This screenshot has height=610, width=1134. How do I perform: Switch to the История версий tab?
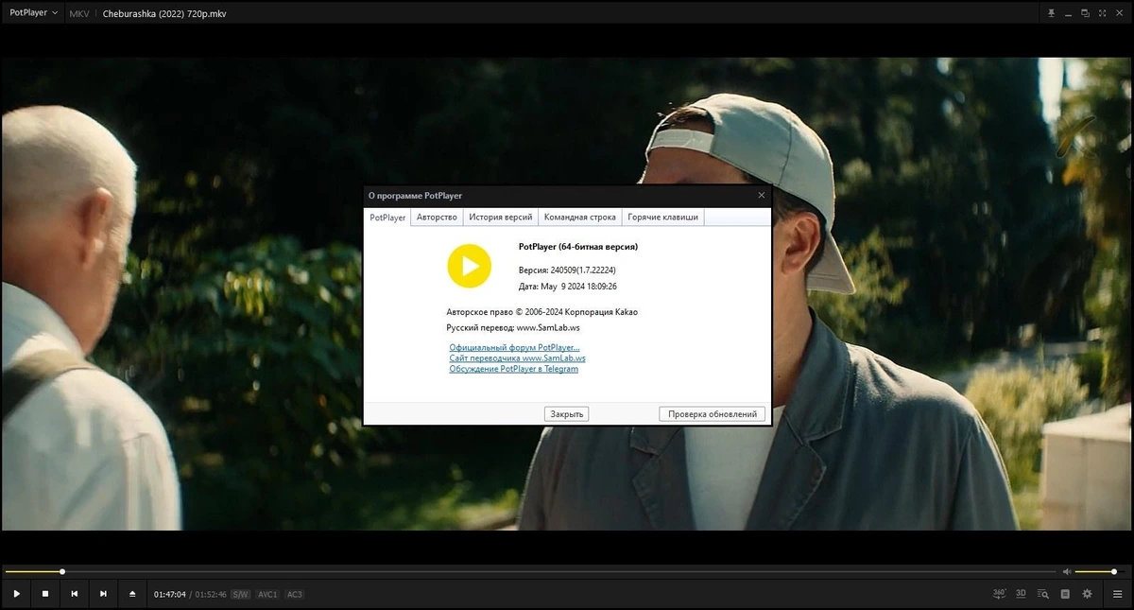[x=501, y=218]
